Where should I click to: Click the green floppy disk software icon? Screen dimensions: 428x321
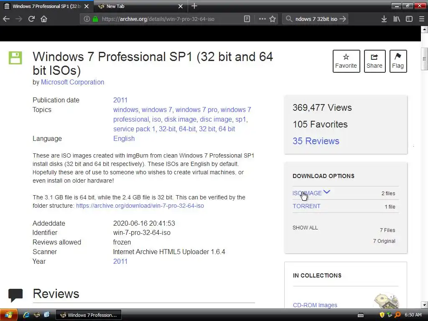pyautogui.click(x=15, y=58)
